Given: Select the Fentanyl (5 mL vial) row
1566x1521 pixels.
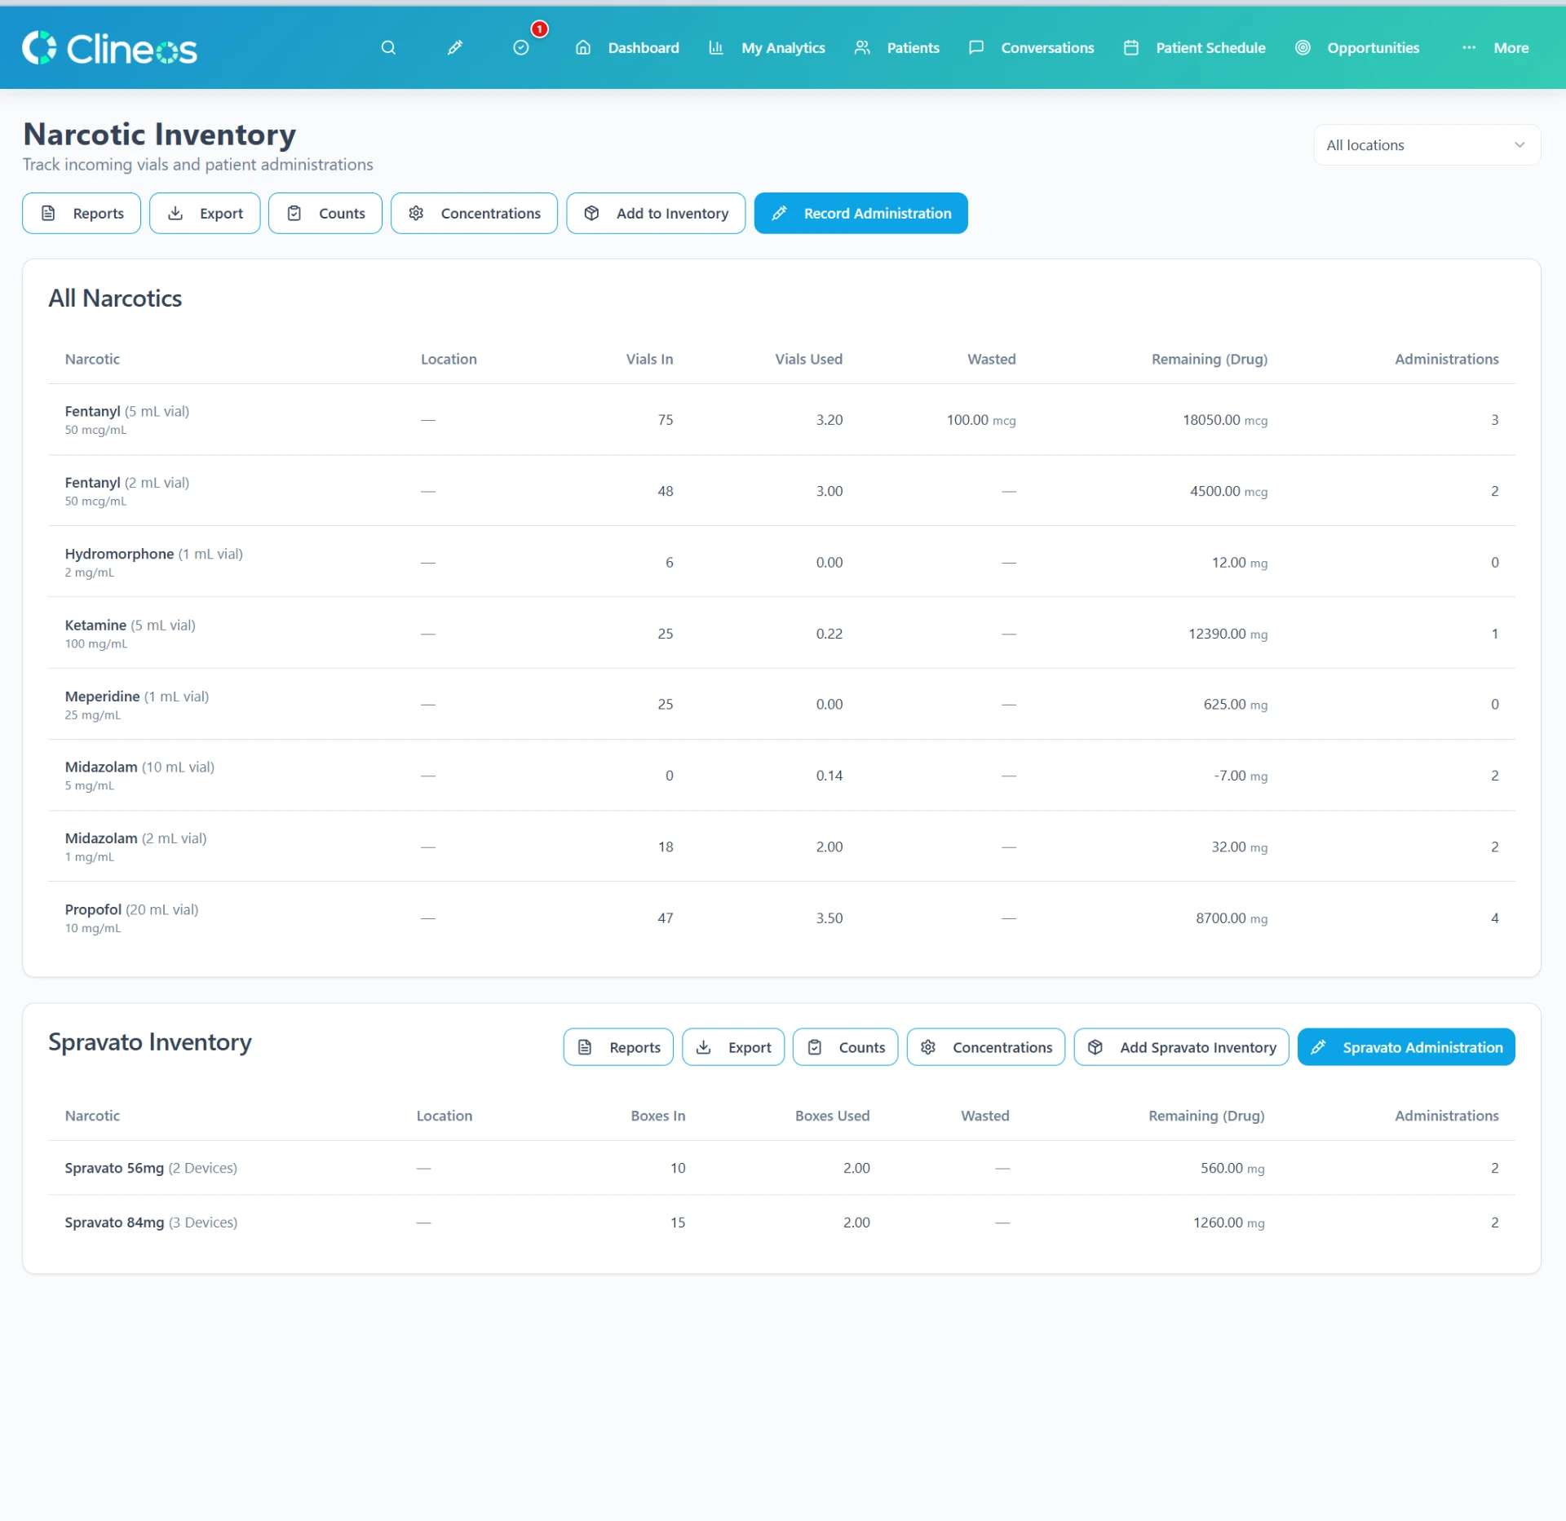Looking at the screenshot, I should click(x=781, y=420).
